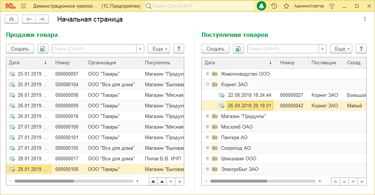
Task: Click horizontal scrollbar thumb in Поступления товаров
Action: pyautogui.click(x=239, y=181)
